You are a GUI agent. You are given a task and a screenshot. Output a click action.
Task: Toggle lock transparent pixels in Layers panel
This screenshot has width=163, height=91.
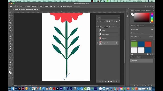pyautogui.click(x=100, y=27)
